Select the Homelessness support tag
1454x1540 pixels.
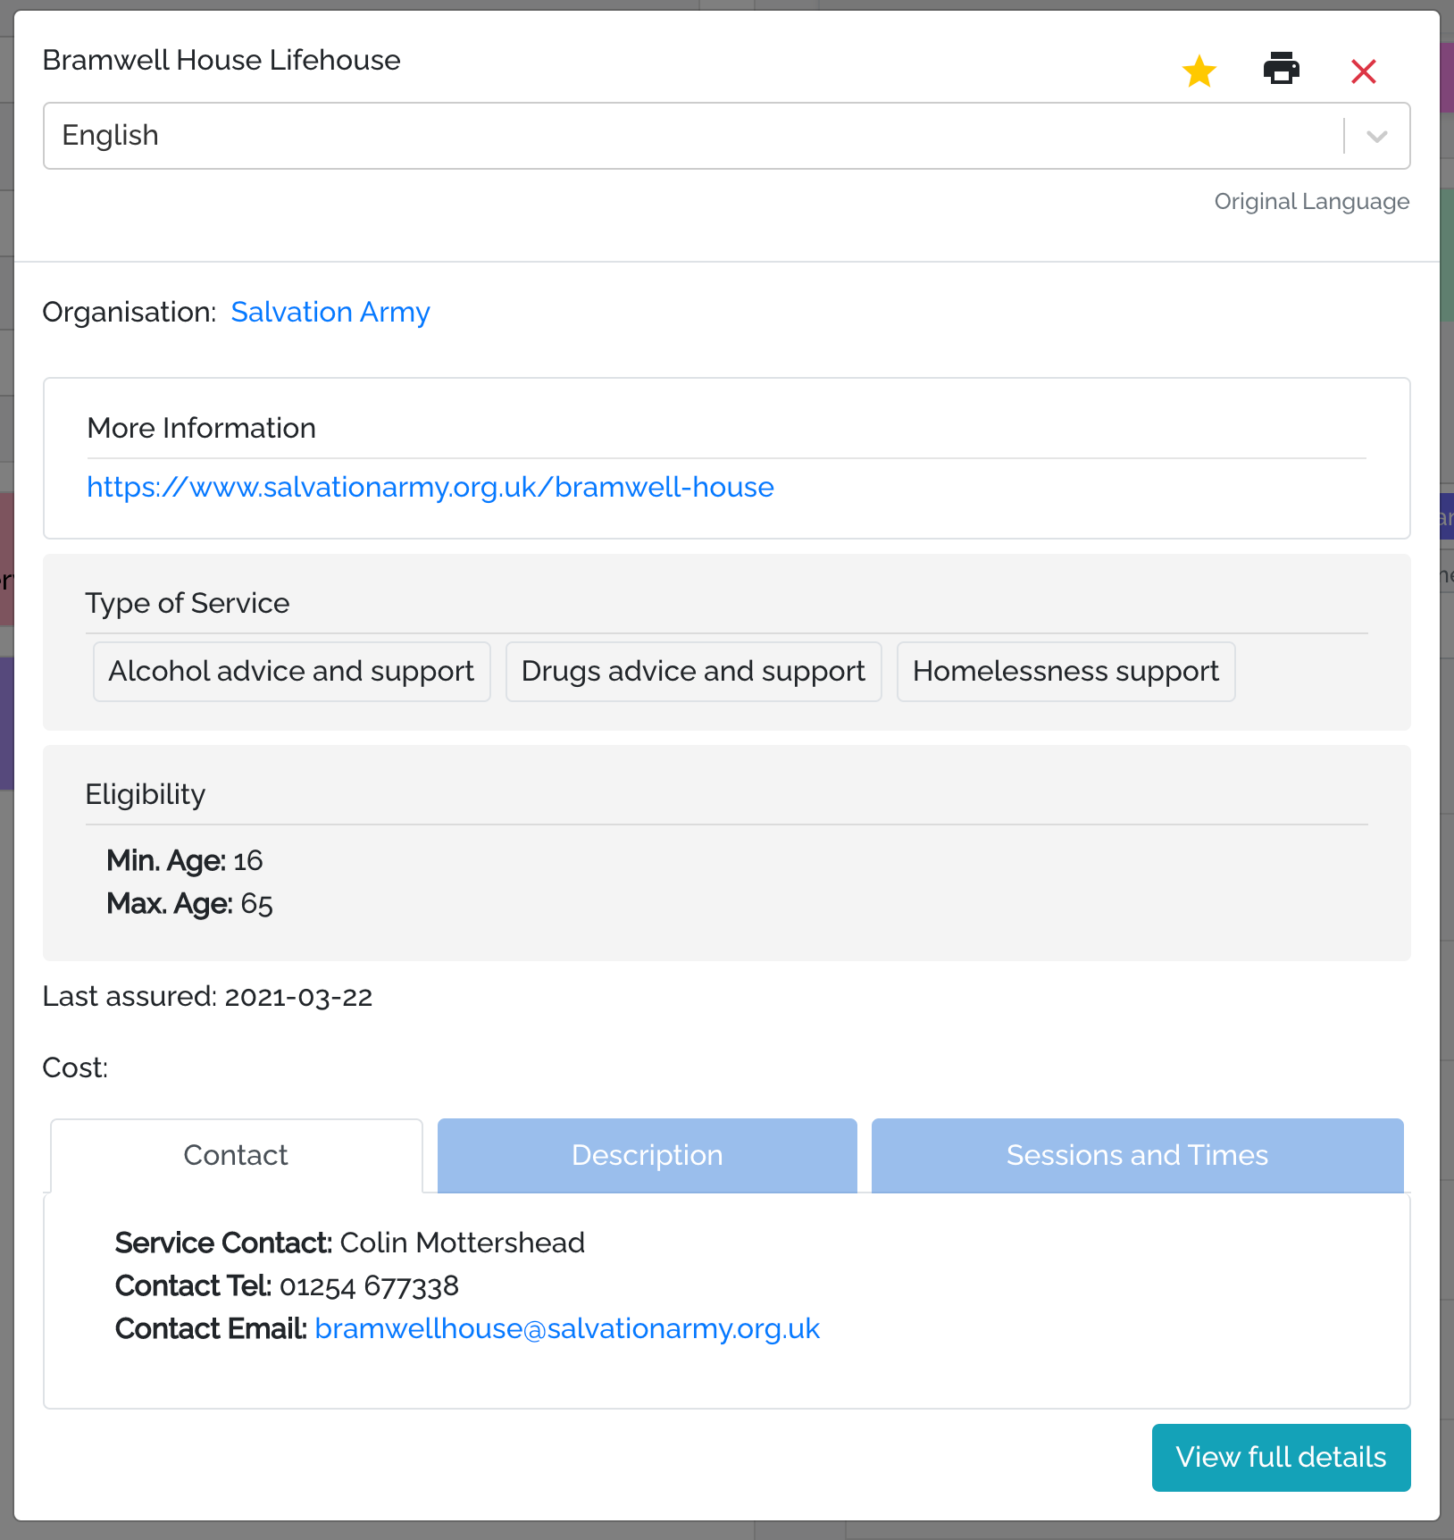[x=1066, y=672]
